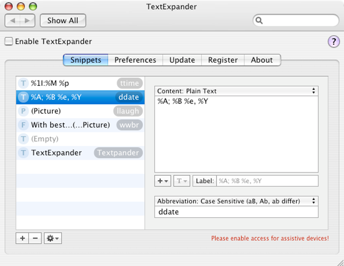
Task: Open the gear action menu
Action: click(x=53, y=238)
